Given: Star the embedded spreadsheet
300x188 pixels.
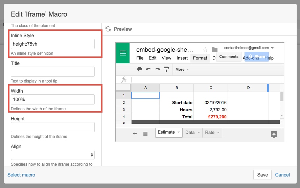Looking at the screenshot, I should click(205, 50).
